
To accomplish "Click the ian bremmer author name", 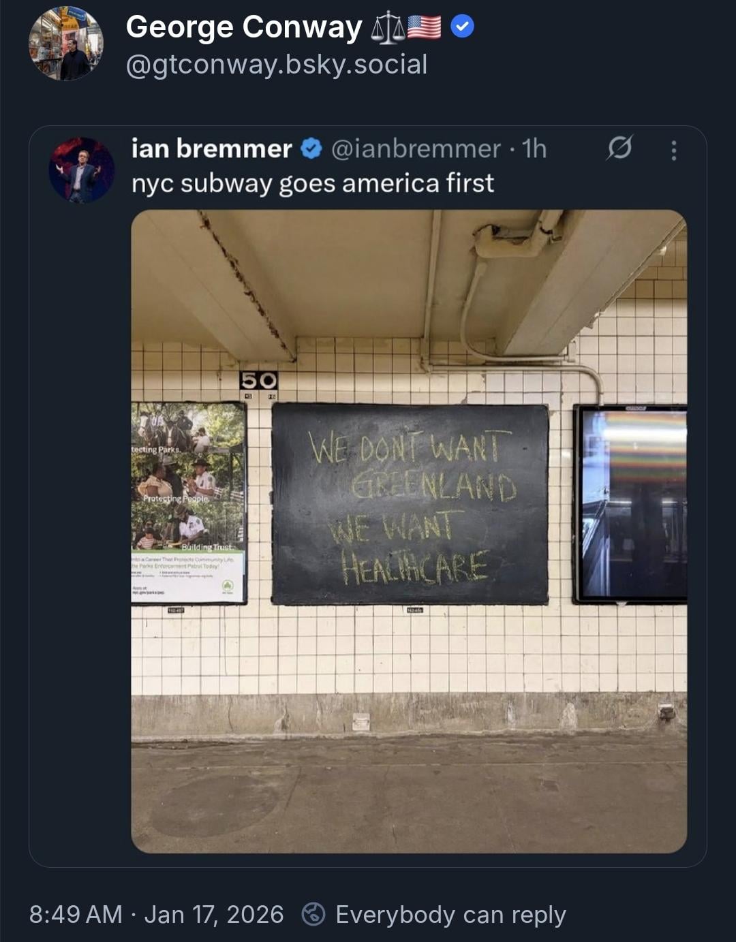I will click(x=211, y=148).
